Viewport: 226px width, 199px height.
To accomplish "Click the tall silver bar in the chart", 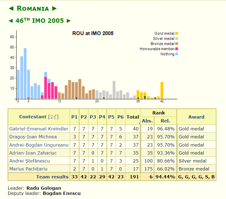I will [114, 90].
